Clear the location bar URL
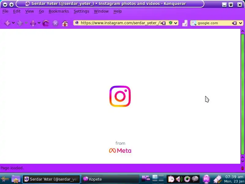 [164, 23]
